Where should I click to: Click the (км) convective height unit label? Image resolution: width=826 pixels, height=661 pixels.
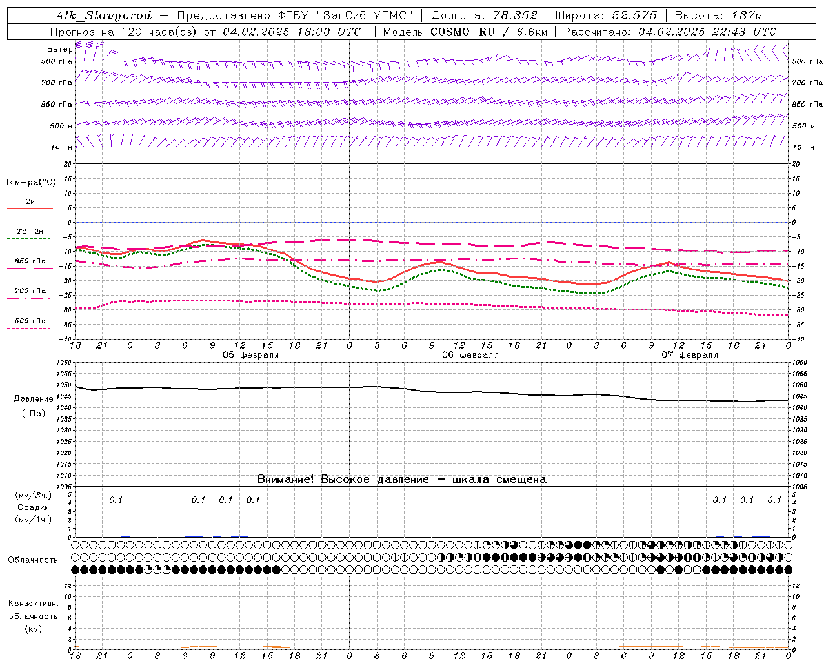pos(34,629)
